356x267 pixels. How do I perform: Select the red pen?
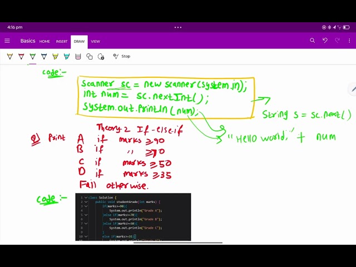[21, 56]
